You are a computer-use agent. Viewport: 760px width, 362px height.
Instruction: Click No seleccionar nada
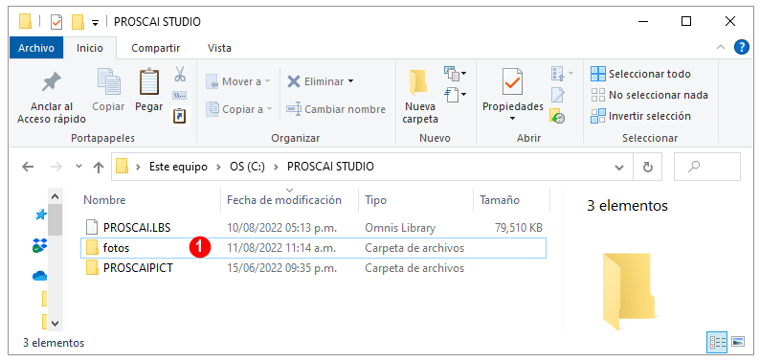(x=649, y=95)
